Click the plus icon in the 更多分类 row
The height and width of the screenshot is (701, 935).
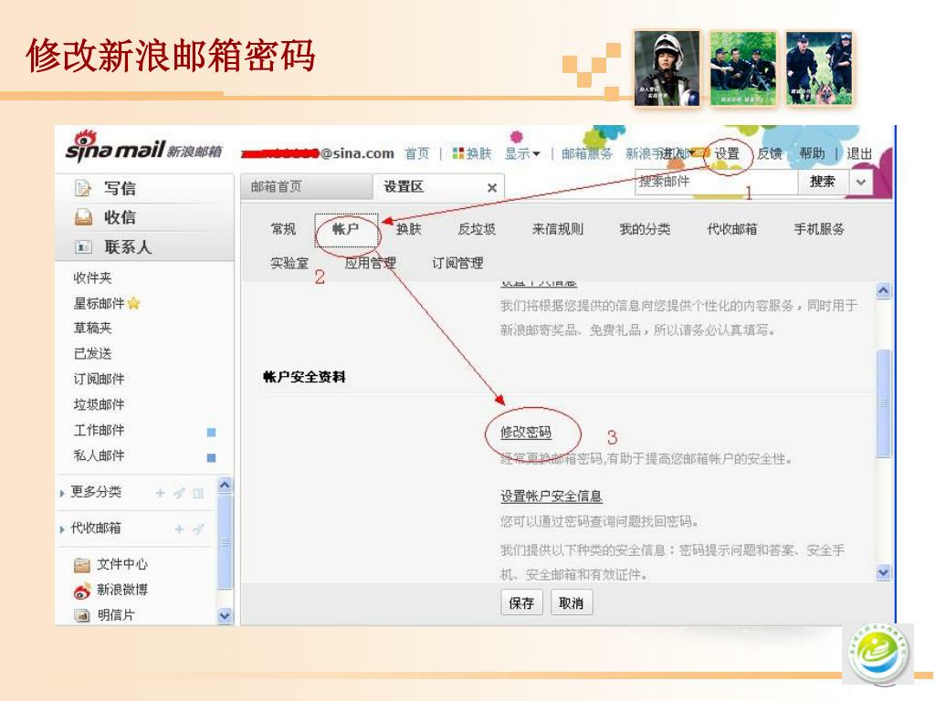(160, 493)
